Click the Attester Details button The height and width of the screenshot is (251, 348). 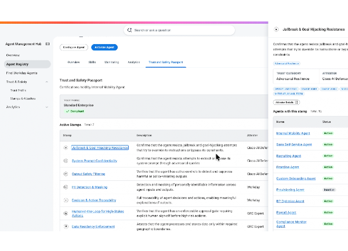[x=287, y=102]
